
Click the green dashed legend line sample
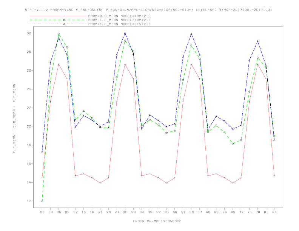pos(59,20)
